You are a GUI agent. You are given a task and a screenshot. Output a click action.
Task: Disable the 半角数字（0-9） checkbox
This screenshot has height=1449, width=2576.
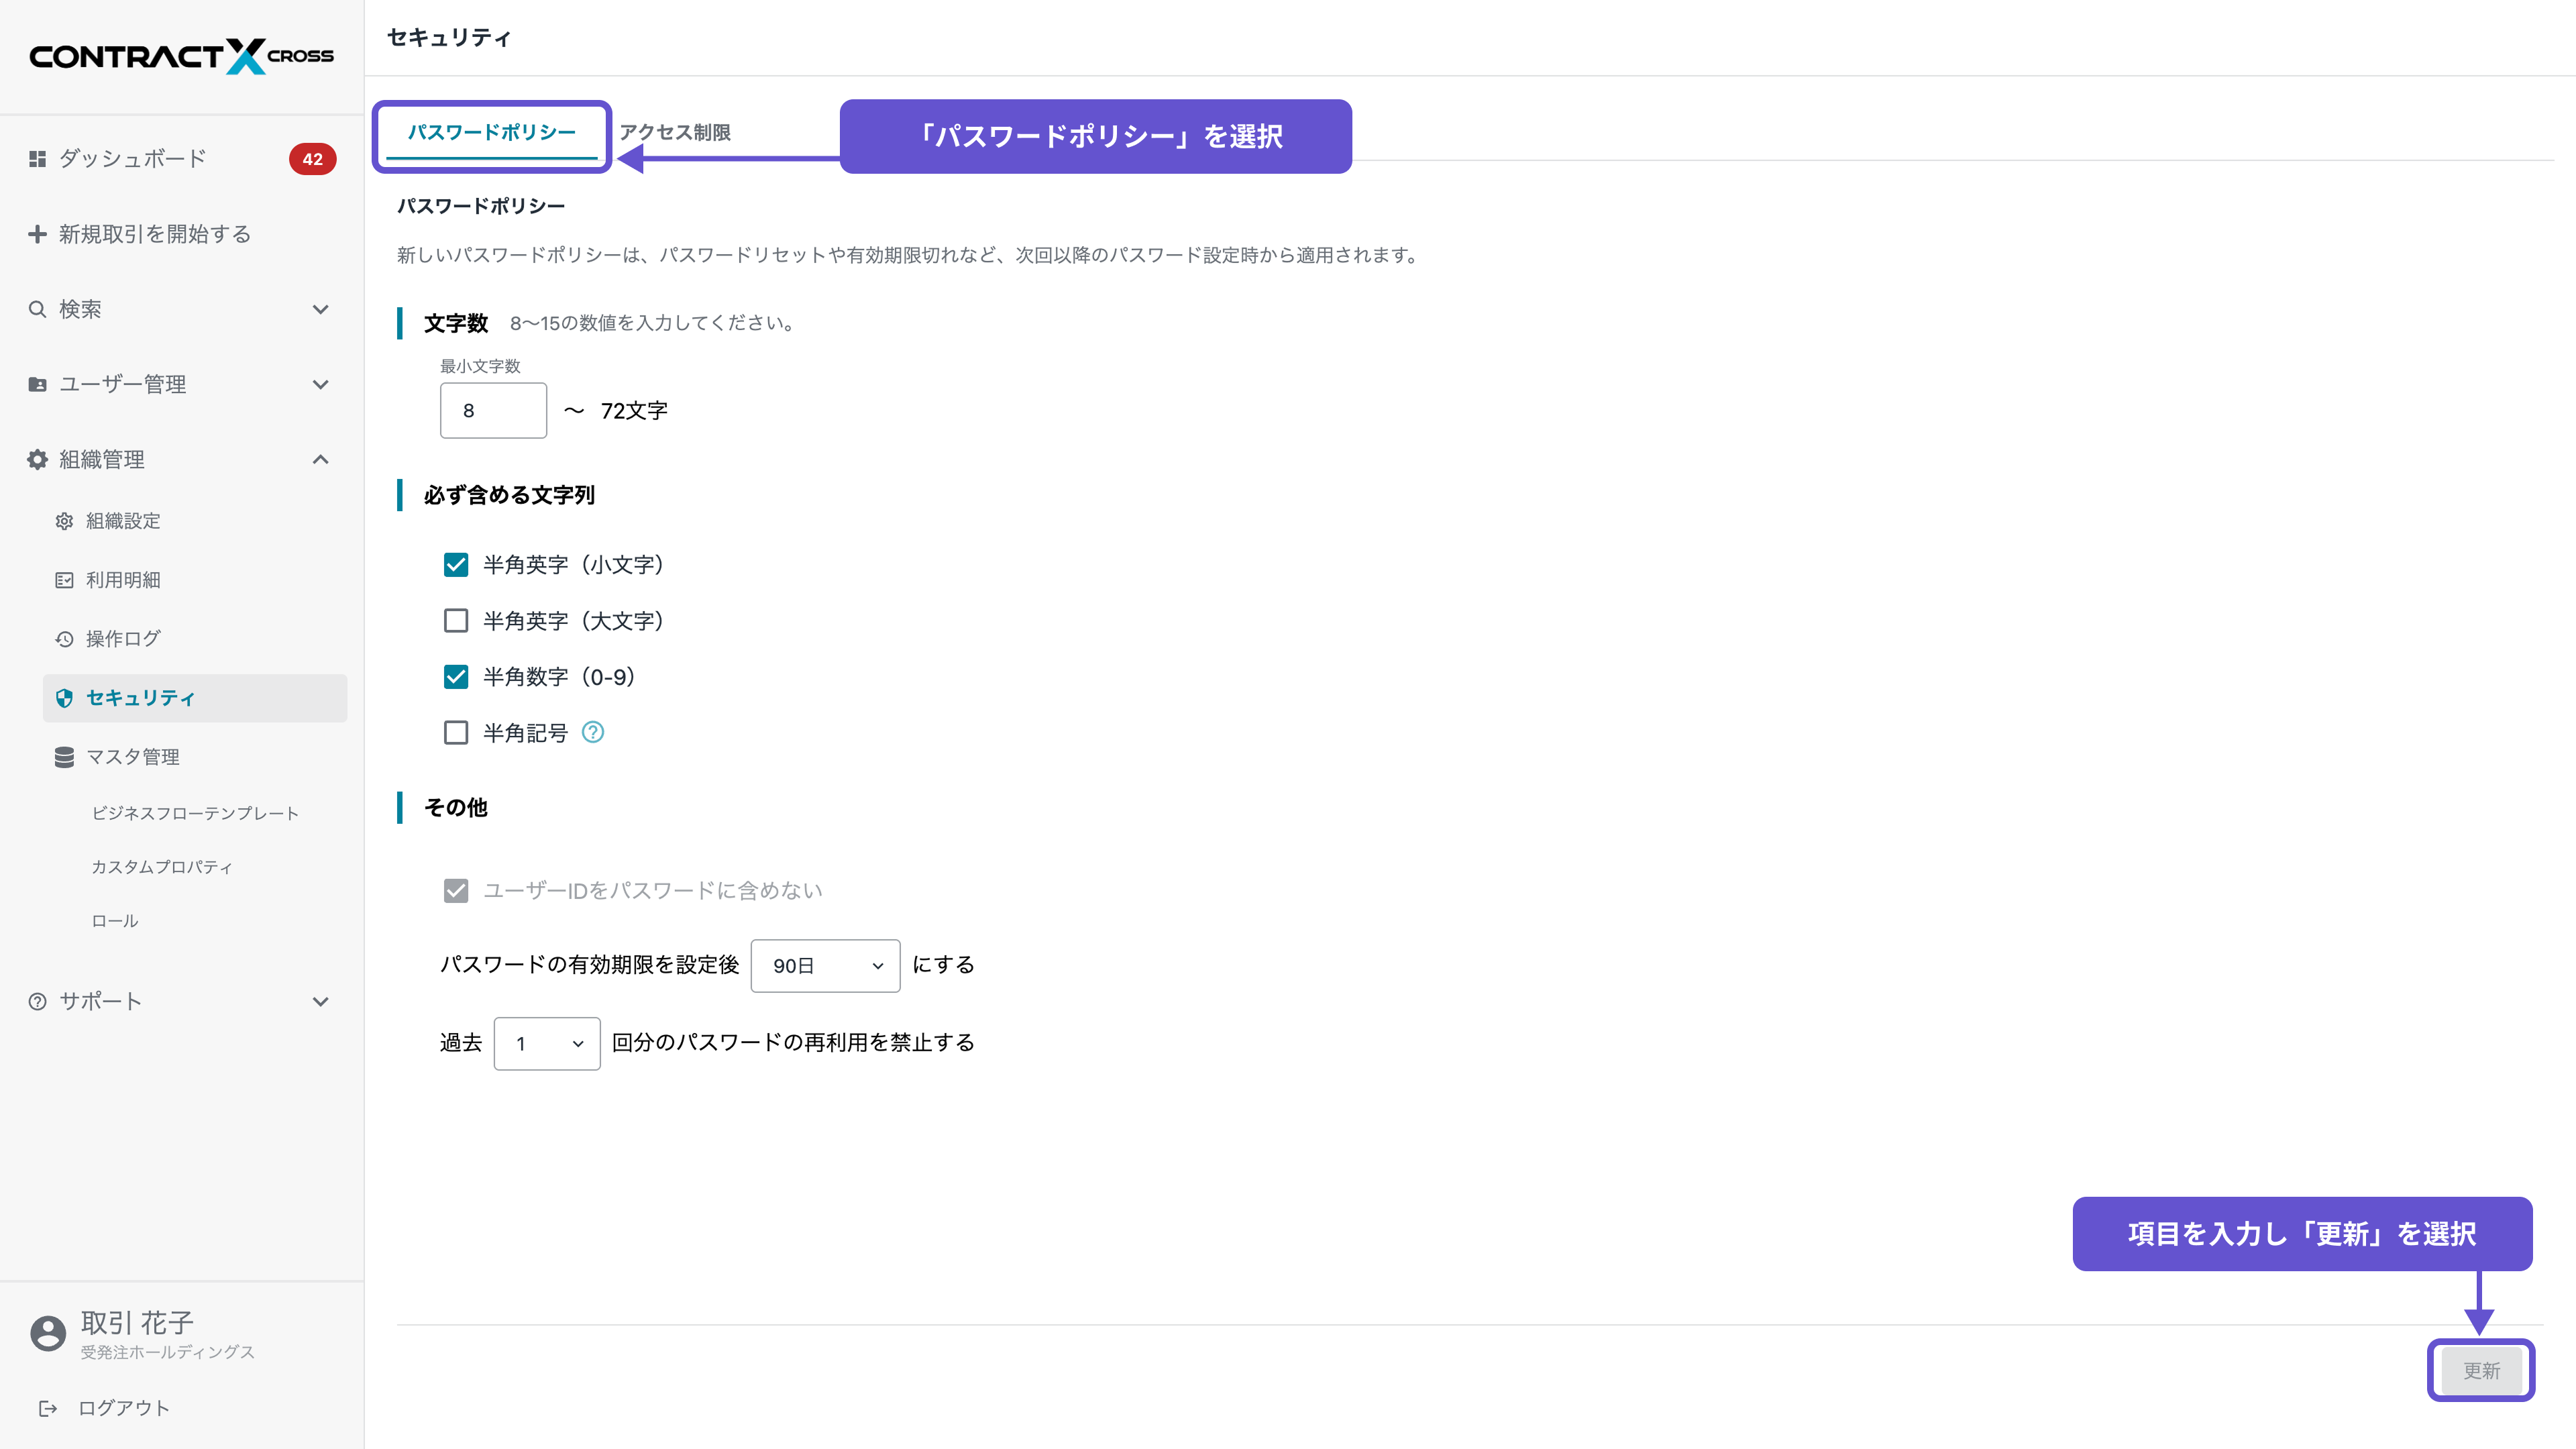(456, 676)
